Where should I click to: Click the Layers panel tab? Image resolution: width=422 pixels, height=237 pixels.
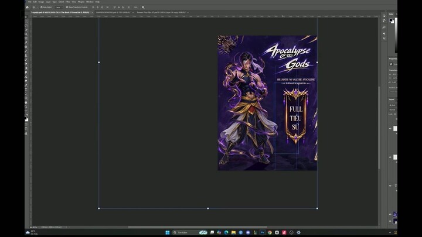(392, 99)
